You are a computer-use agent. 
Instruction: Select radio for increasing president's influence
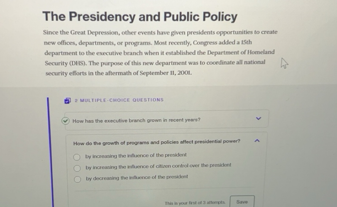pyautogui.click(x=77, y=157)
